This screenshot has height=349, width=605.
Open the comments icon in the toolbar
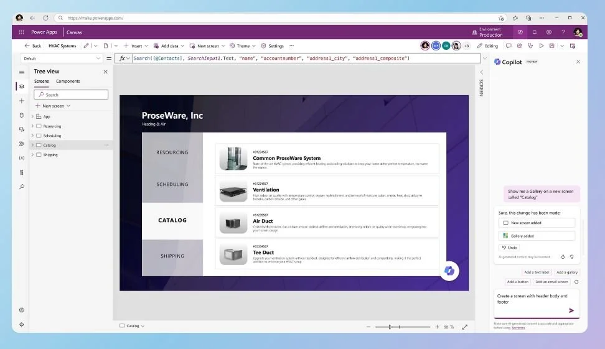509,45
